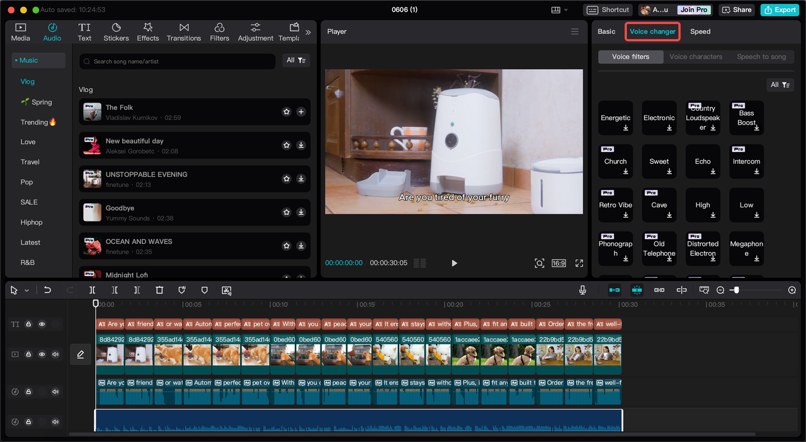Open the All filter dropdown in voice filters
Screen dimensions: 806x442
coord(780,85)
